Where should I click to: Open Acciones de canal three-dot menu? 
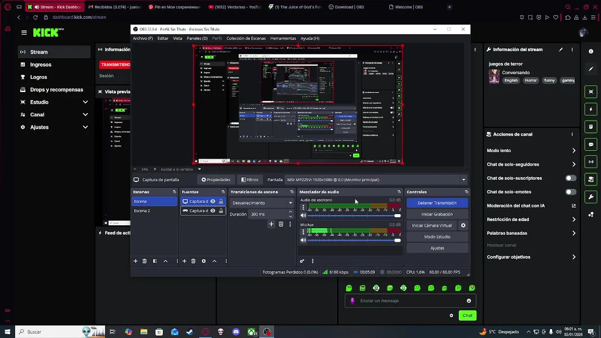[x=572, y=134]
